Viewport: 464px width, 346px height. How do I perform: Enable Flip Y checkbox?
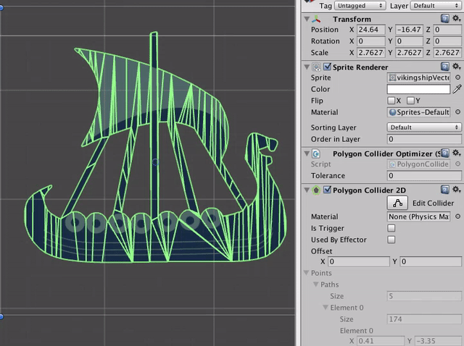pyautogui.click(x=410, y=101)
